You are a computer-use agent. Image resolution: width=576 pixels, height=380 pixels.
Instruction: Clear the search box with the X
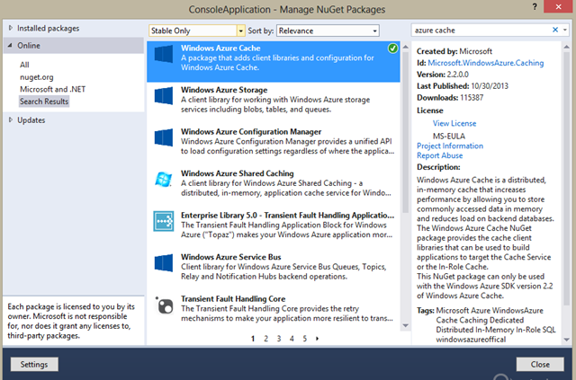tap(555, 30)
